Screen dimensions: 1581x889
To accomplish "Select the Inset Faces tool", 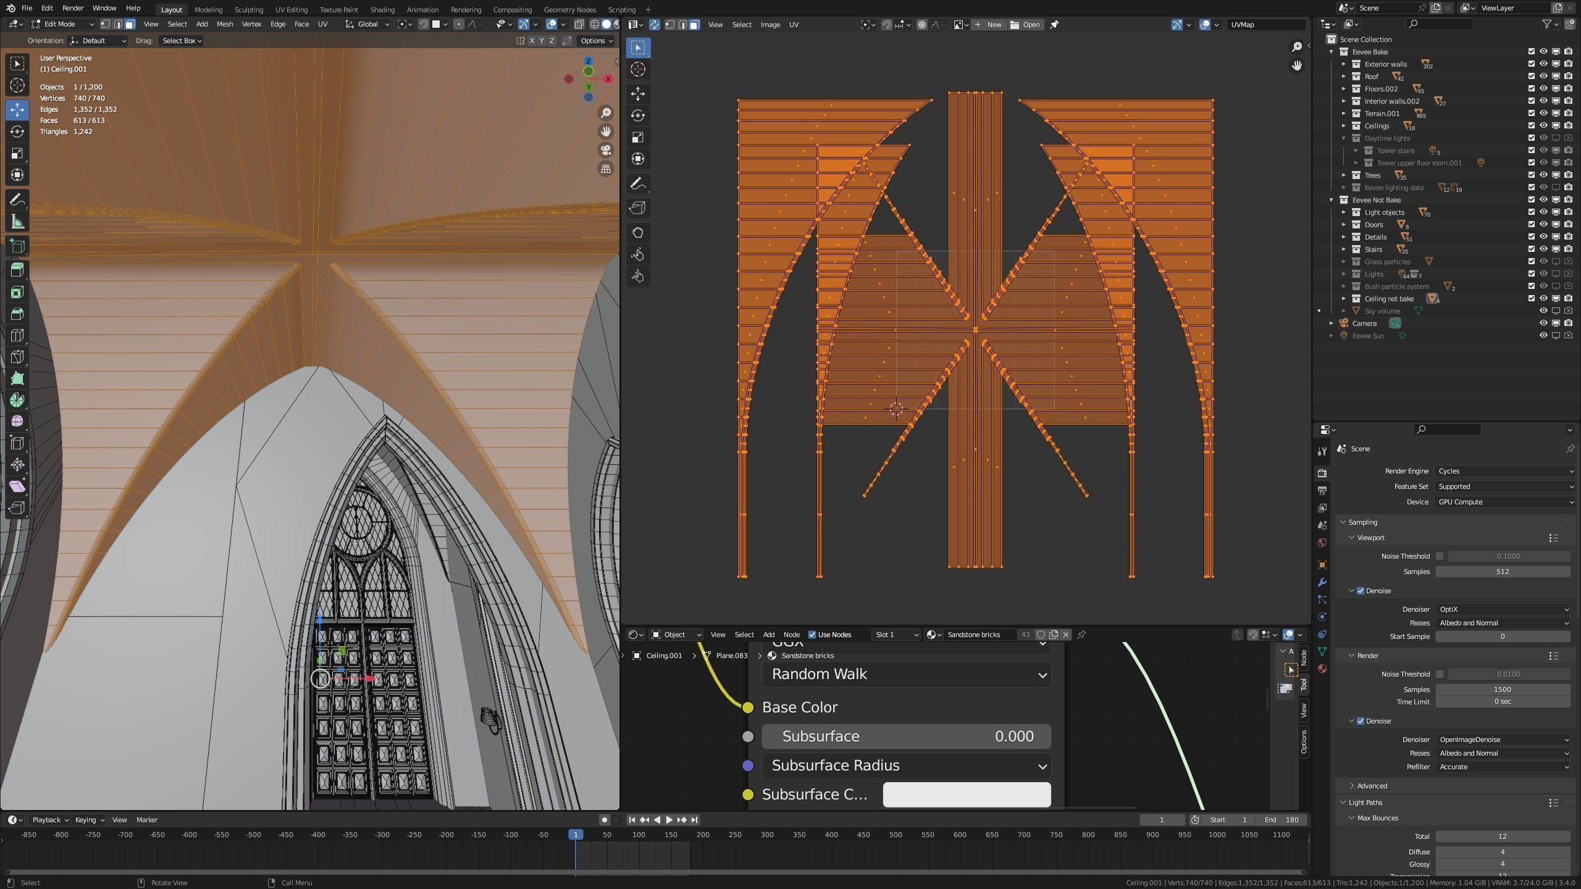I will point(17,292).
